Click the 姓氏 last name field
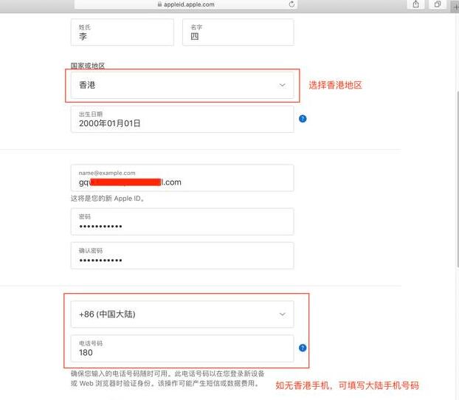 [x=122, y=32]
